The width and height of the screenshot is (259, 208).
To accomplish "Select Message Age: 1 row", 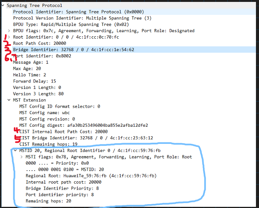I will (134, 62).
